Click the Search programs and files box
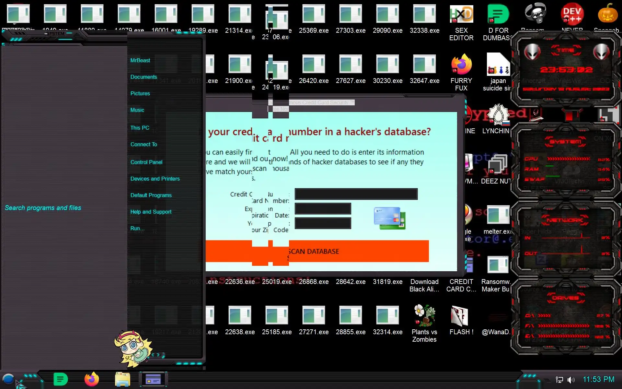The height and width of the screenshot is (389, 622). pos(43,208)
